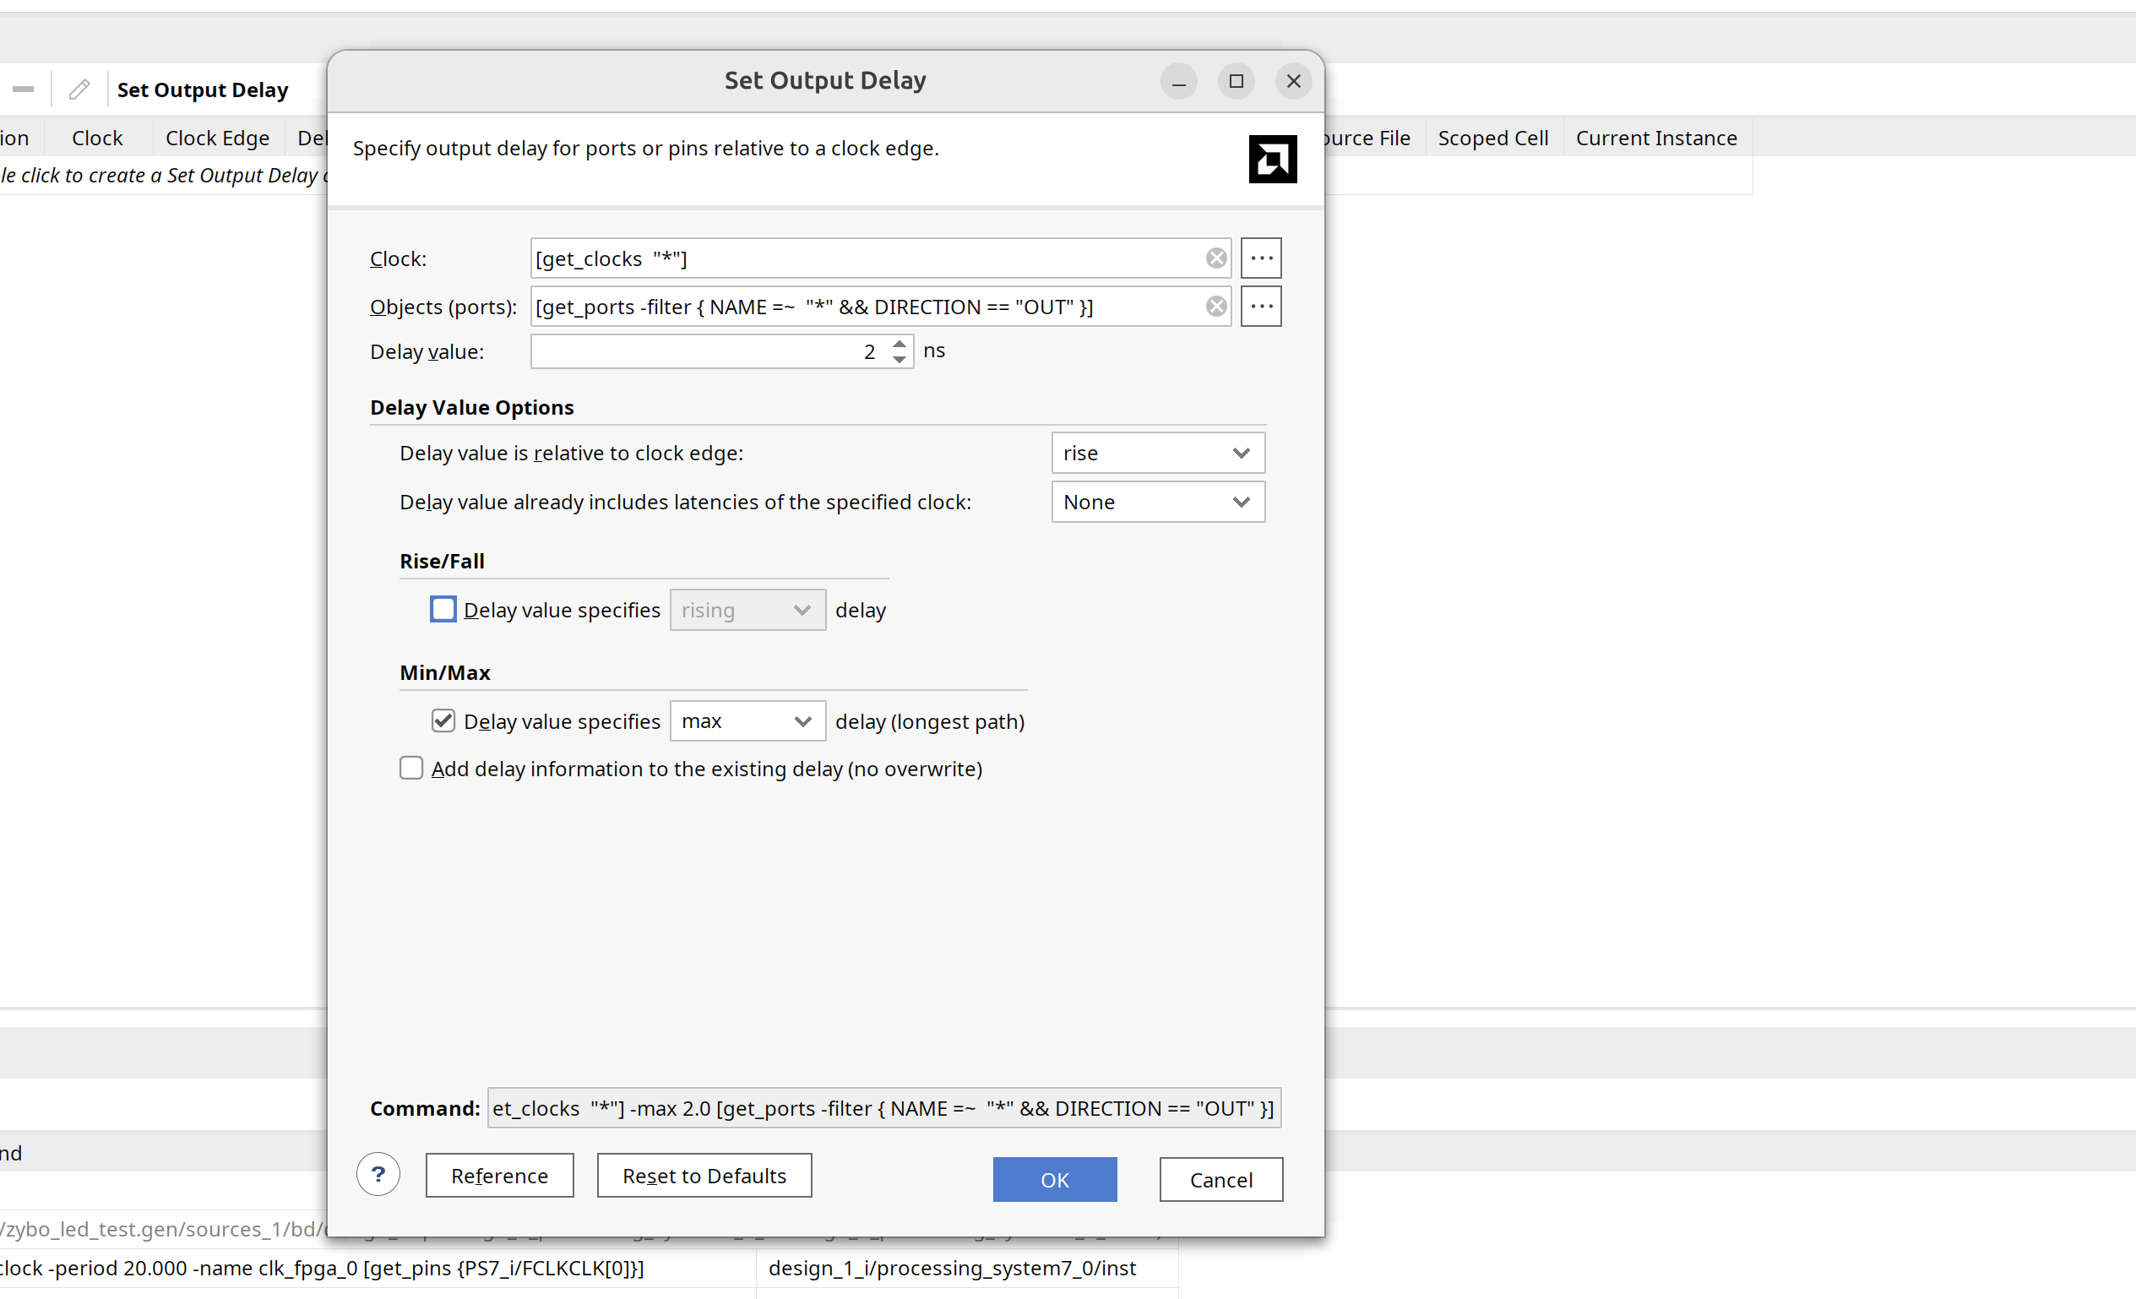Clear the Clock field text

(1216, 258)
